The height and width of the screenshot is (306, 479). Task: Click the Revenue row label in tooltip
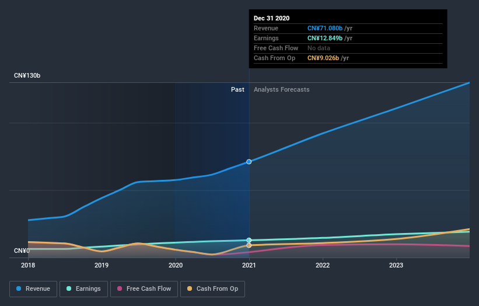click(x=266, y=28)
